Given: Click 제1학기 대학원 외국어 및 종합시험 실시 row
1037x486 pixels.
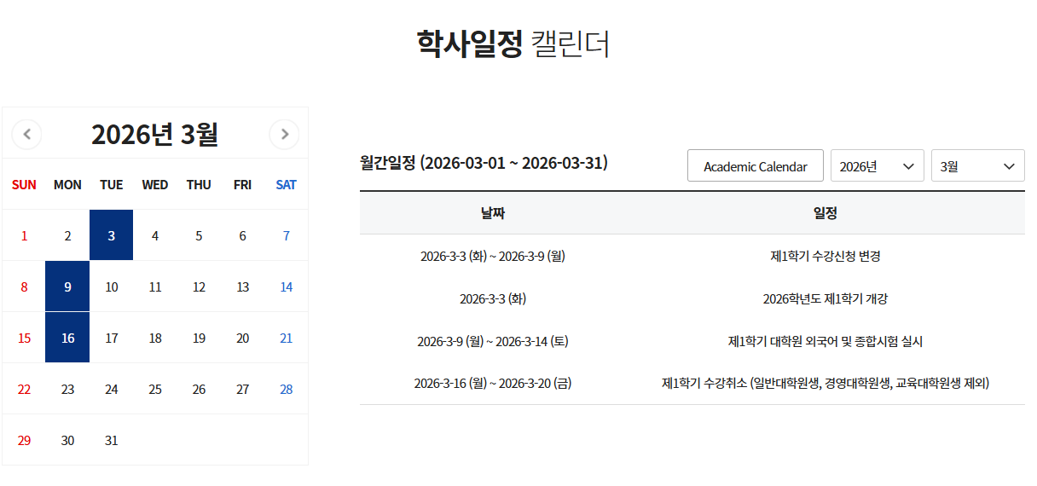Looking at the screenshot, I should pyautogui.click(x=825, y=341).
